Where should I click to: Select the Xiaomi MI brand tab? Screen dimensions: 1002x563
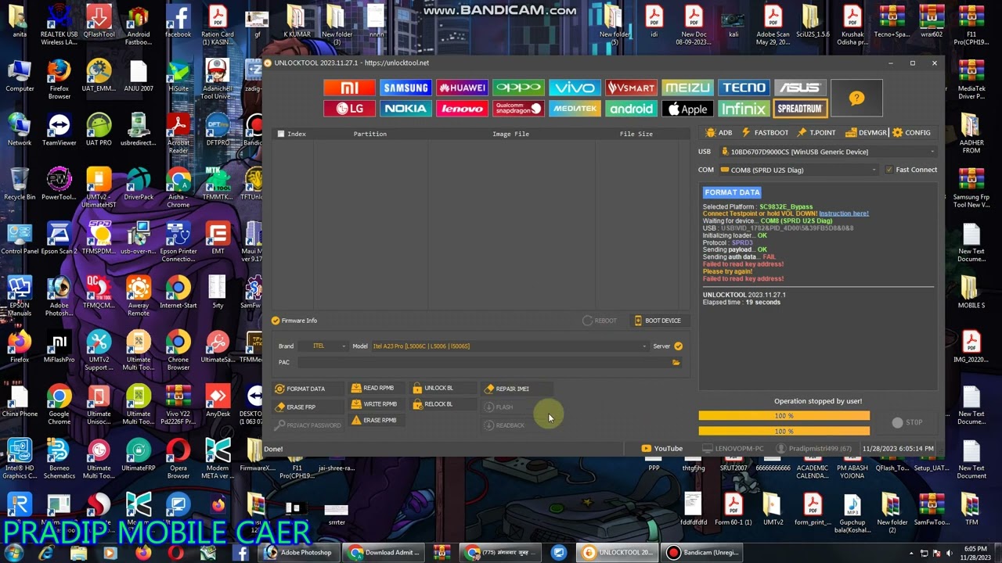coord(349,88)
